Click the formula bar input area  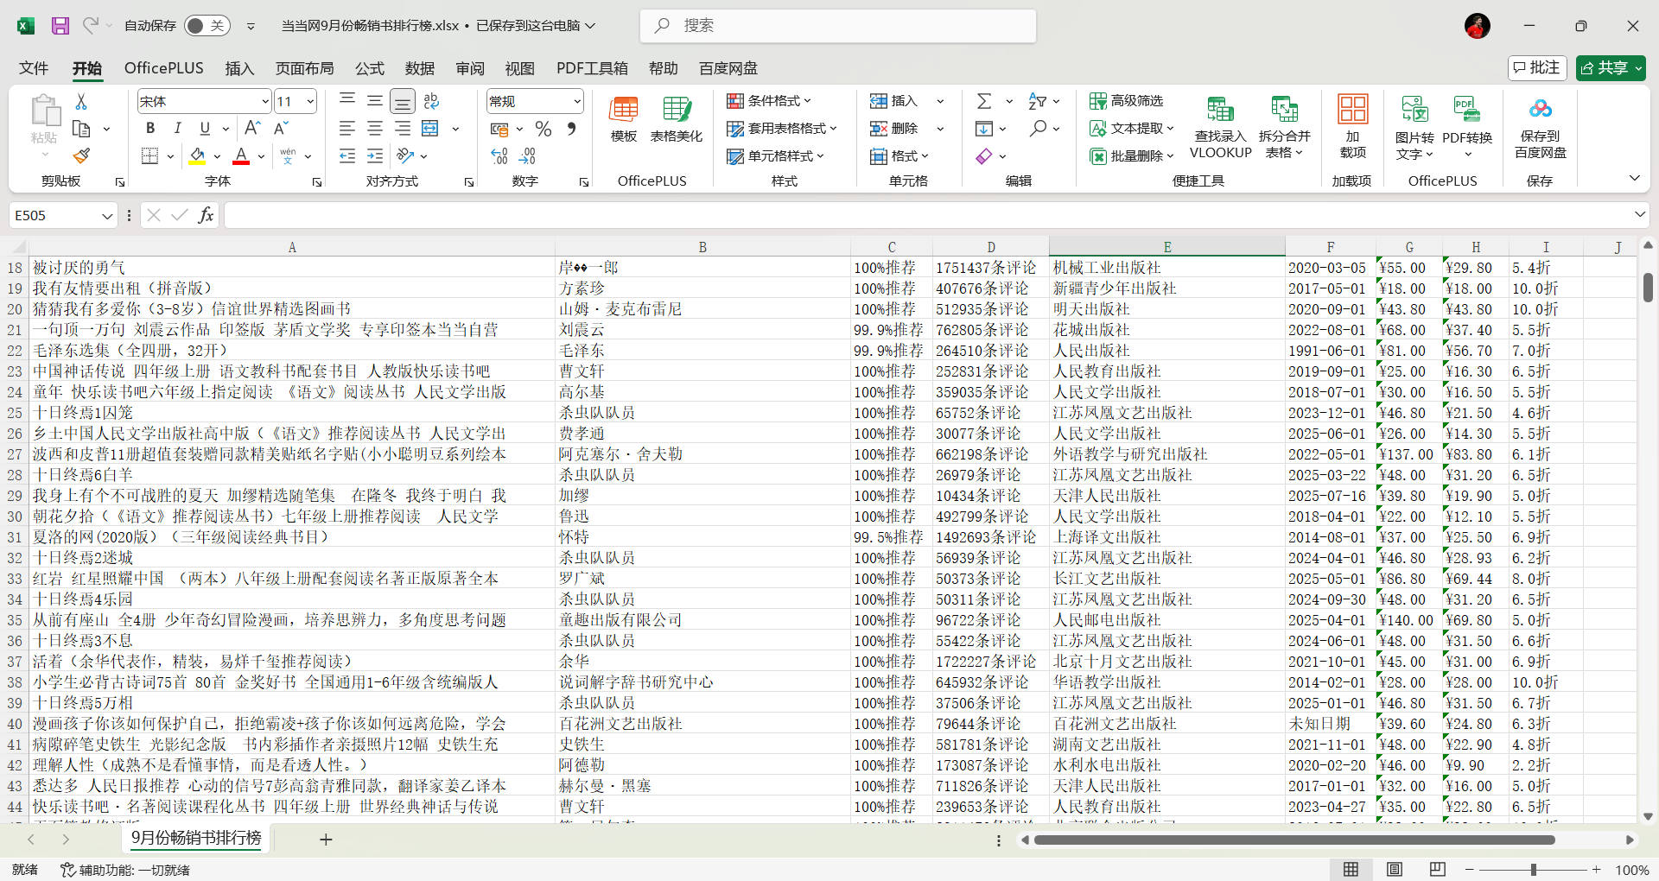926,215
